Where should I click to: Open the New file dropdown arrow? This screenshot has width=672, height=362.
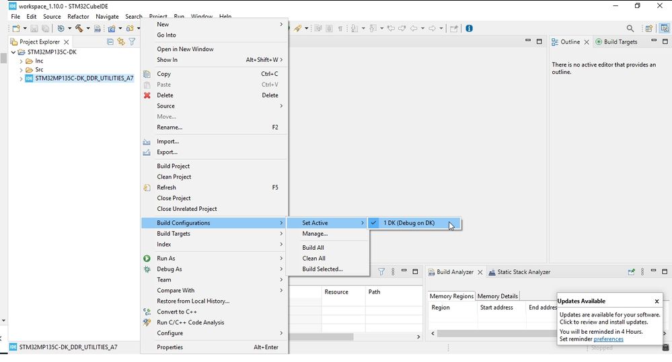(24, 29)
